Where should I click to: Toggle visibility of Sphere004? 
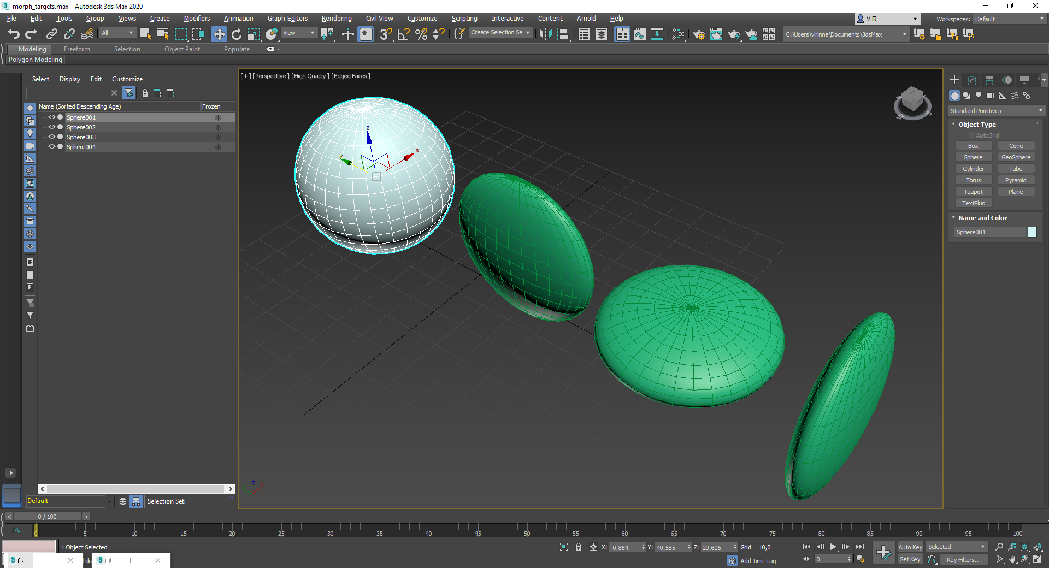[x=51, y=147]
